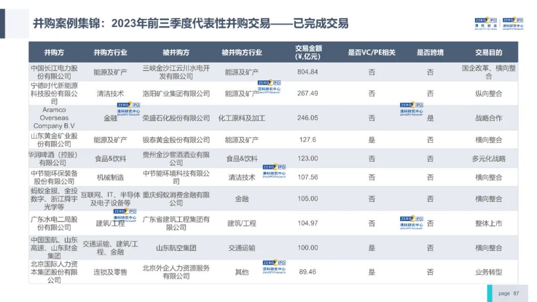Select the 多元化战略 purpose cell
This screenshot has width=537, height=302.
point(489,158)
